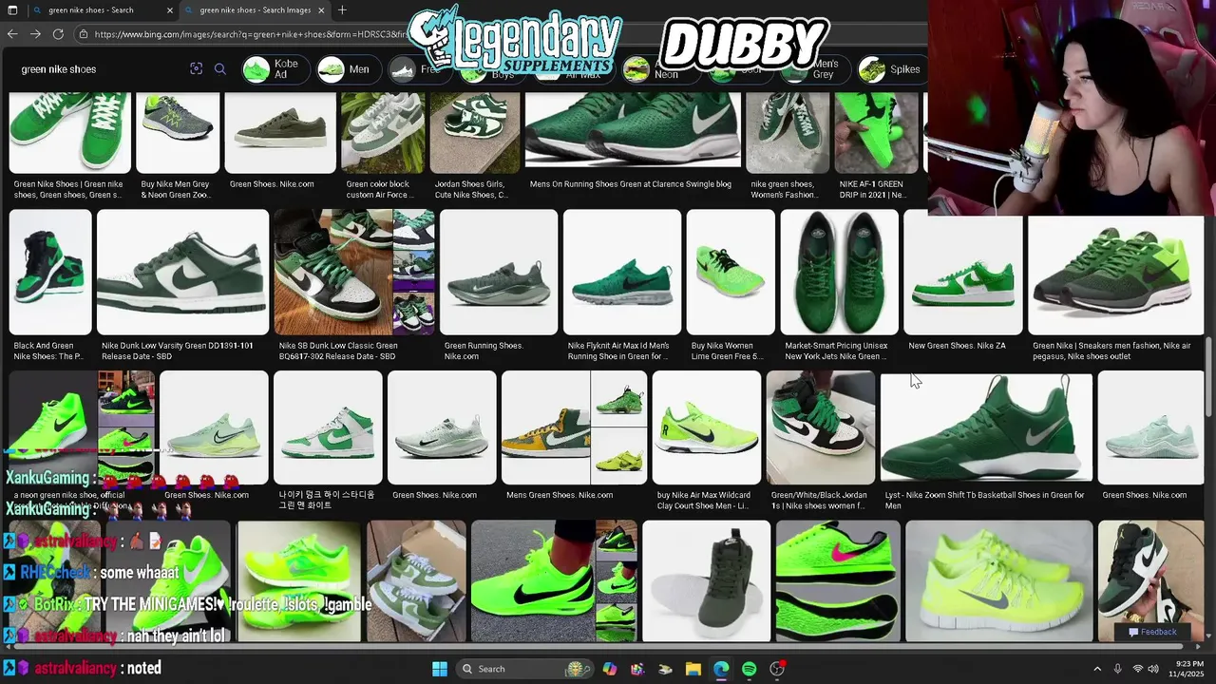Open Lyst Nike Zoom Shift basketball image
1216x684 pixels.
(986, 427)
